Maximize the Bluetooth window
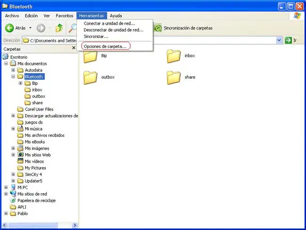The width and height of the screenshot is (306, 230). coord(291,6)
